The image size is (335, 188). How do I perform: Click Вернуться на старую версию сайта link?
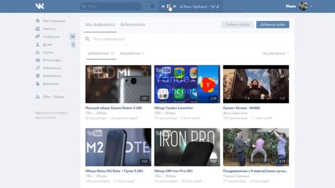51,115
